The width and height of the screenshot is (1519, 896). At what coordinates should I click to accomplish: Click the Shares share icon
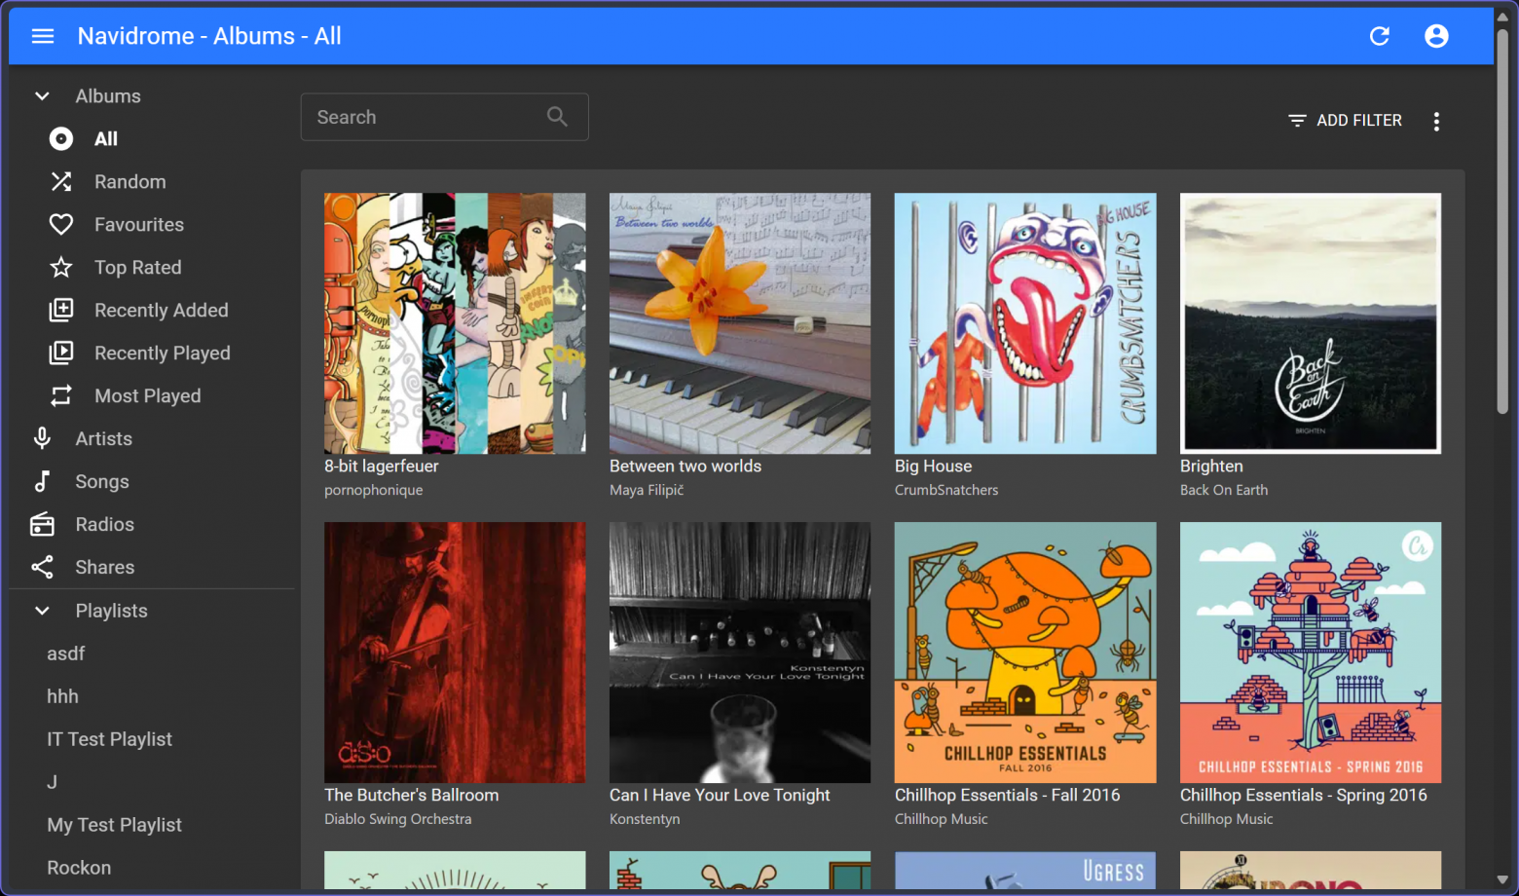(42, 567)
